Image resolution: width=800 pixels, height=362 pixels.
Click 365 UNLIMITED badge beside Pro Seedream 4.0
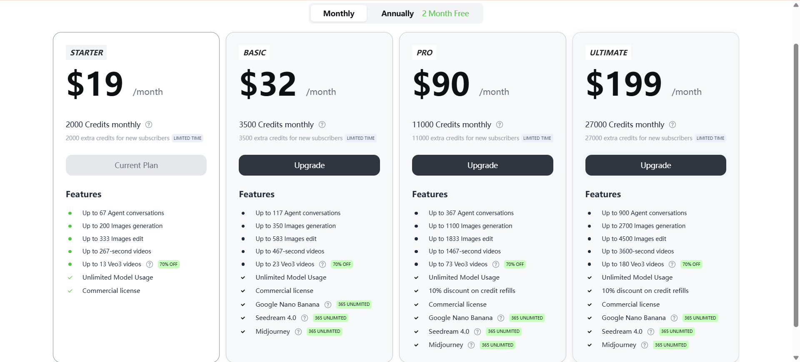click(504, 332)
